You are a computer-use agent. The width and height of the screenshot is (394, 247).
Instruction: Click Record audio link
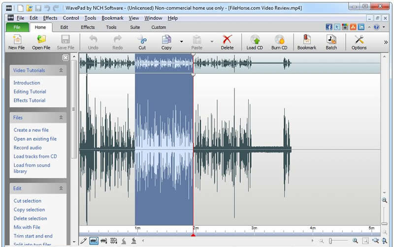[28, 148]
